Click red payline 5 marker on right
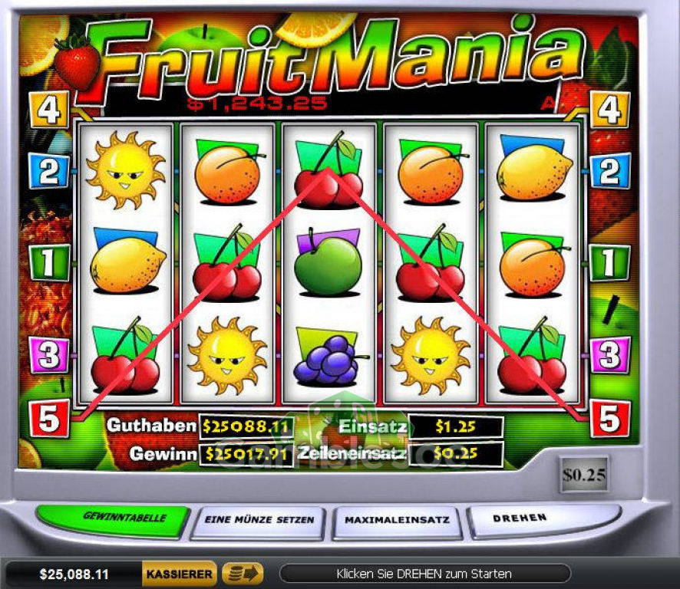The width and height of the screenshot is (680, 589). [x=610, y=419]
